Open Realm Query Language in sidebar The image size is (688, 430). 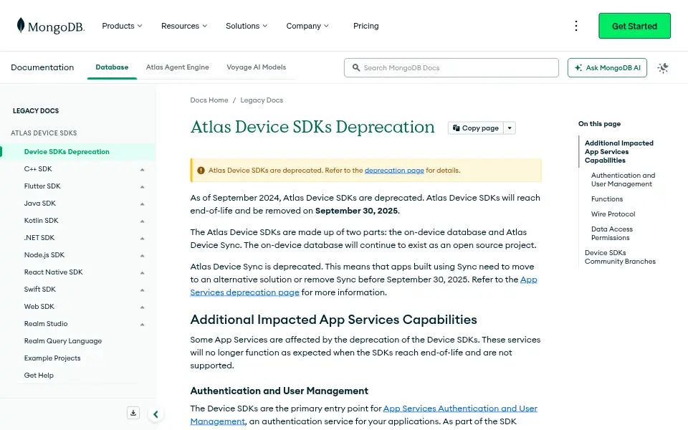pyautogui.click(x=63, y=341)
